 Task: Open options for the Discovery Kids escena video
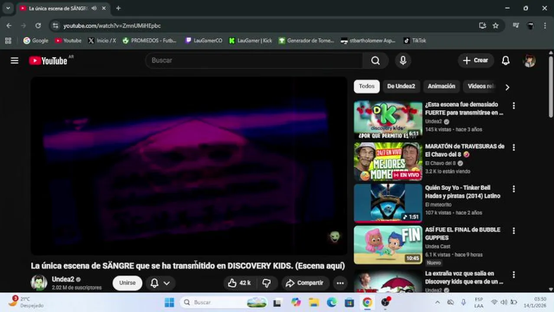coord(514,106)
